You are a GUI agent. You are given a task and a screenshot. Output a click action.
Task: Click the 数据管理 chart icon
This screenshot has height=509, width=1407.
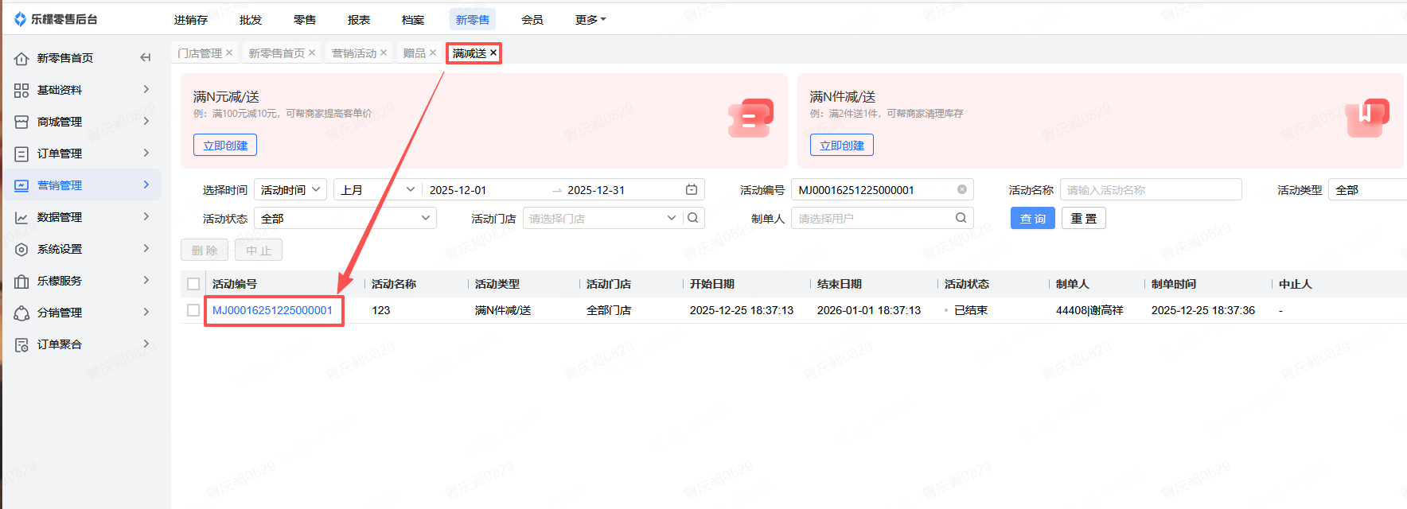(x=21, y=217)
